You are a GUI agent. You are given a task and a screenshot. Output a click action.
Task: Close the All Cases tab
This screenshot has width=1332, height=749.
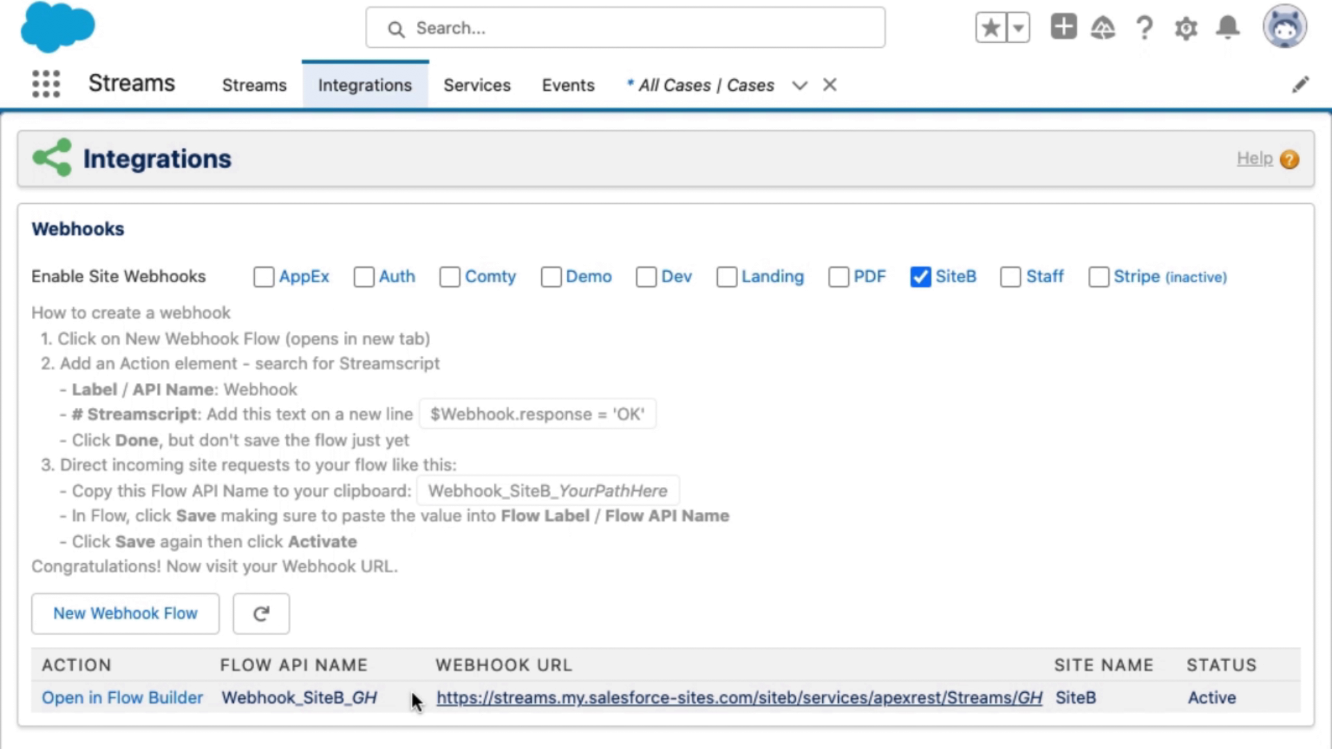[830, 85]
